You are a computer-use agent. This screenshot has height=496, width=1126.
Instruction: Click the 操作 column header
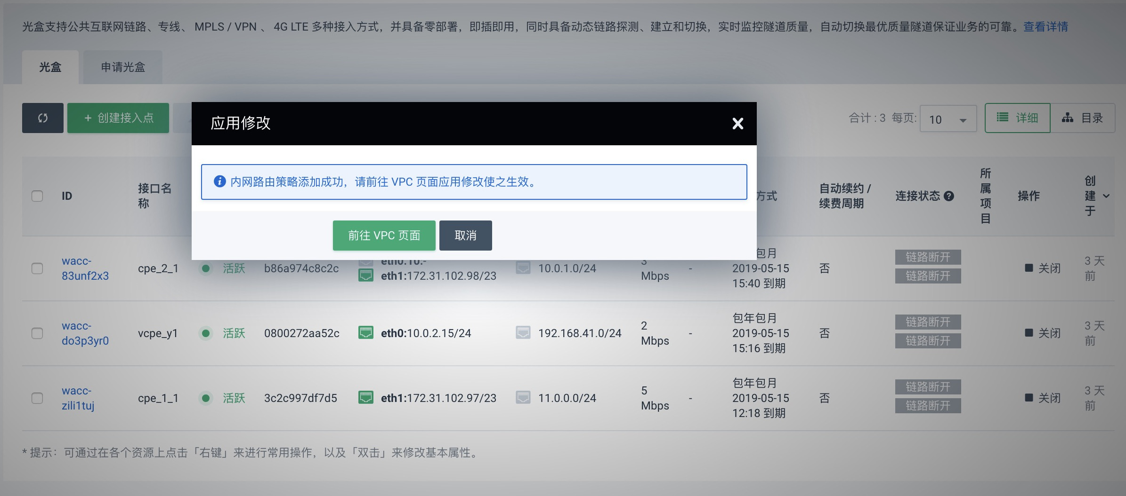1029,196
